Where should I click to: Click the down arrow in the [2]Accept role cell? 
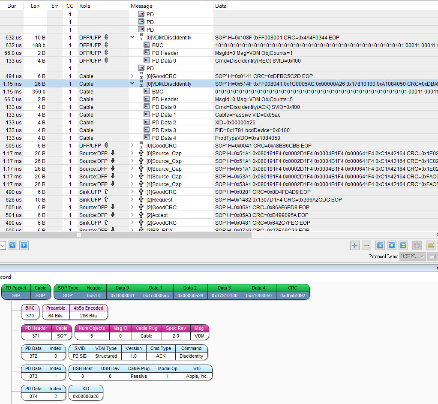(x=113, y=215)
